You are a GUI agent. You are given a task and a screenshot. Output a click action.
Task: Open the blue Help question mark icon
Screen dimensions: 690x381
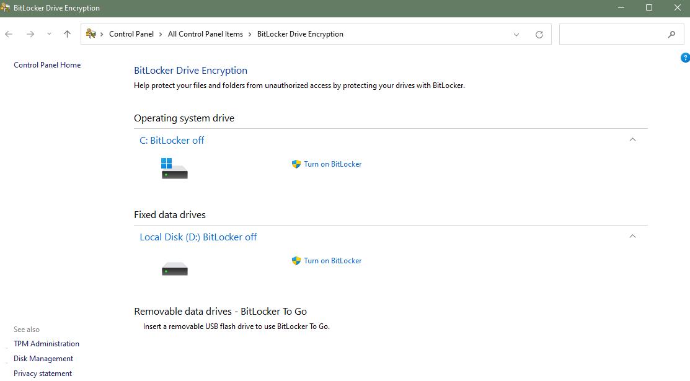(685, 57)
